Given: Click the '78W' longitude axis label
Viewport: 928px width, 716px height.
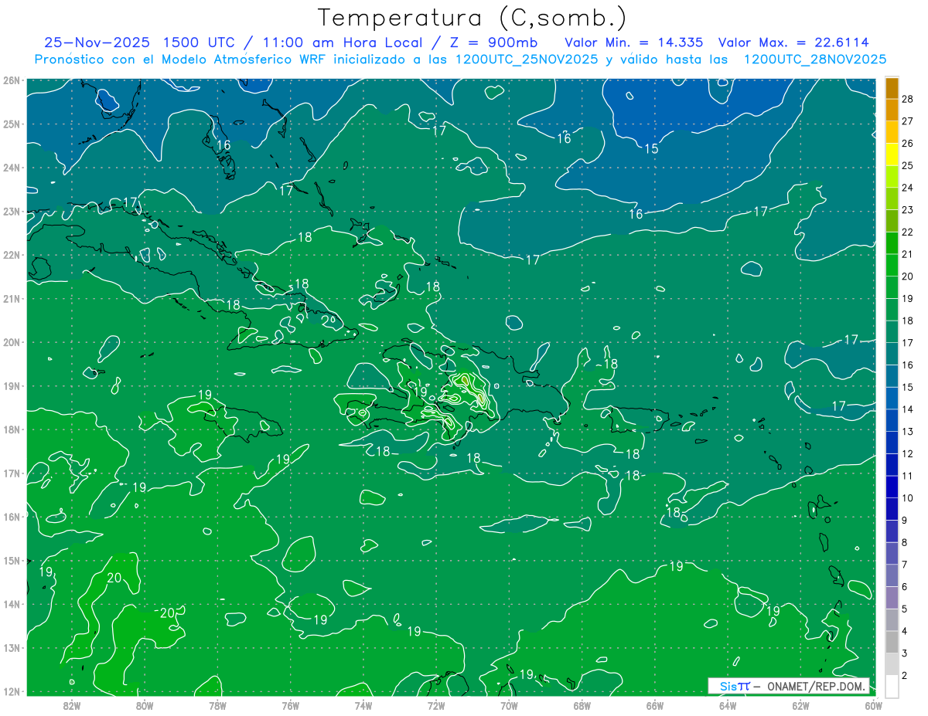Looking at the screenshot, I should coord(217,705).
